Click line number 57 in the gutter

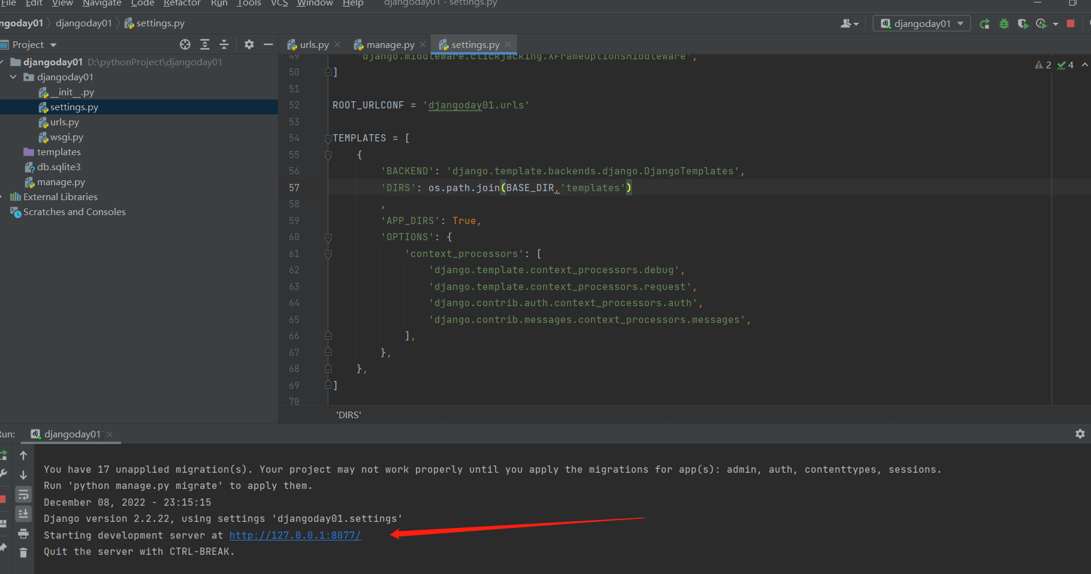294,188
